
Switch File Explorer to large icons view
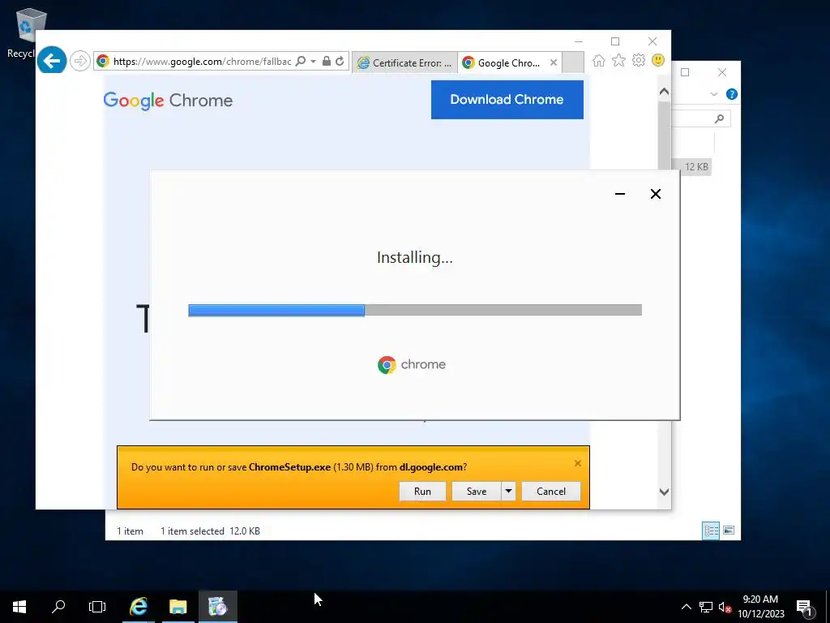pyautogui.click(x=729, y=531)
